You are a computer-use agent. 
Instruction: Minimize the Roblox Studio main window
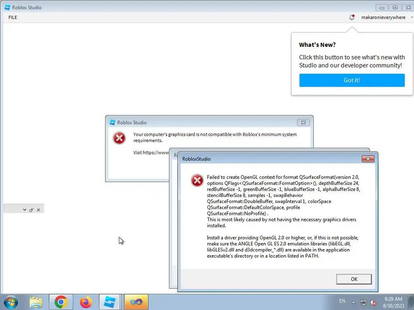(382, 8)
